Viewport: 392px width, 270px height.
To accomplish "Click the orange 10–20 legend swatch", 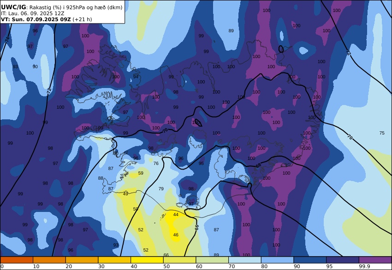I will 49,260.
